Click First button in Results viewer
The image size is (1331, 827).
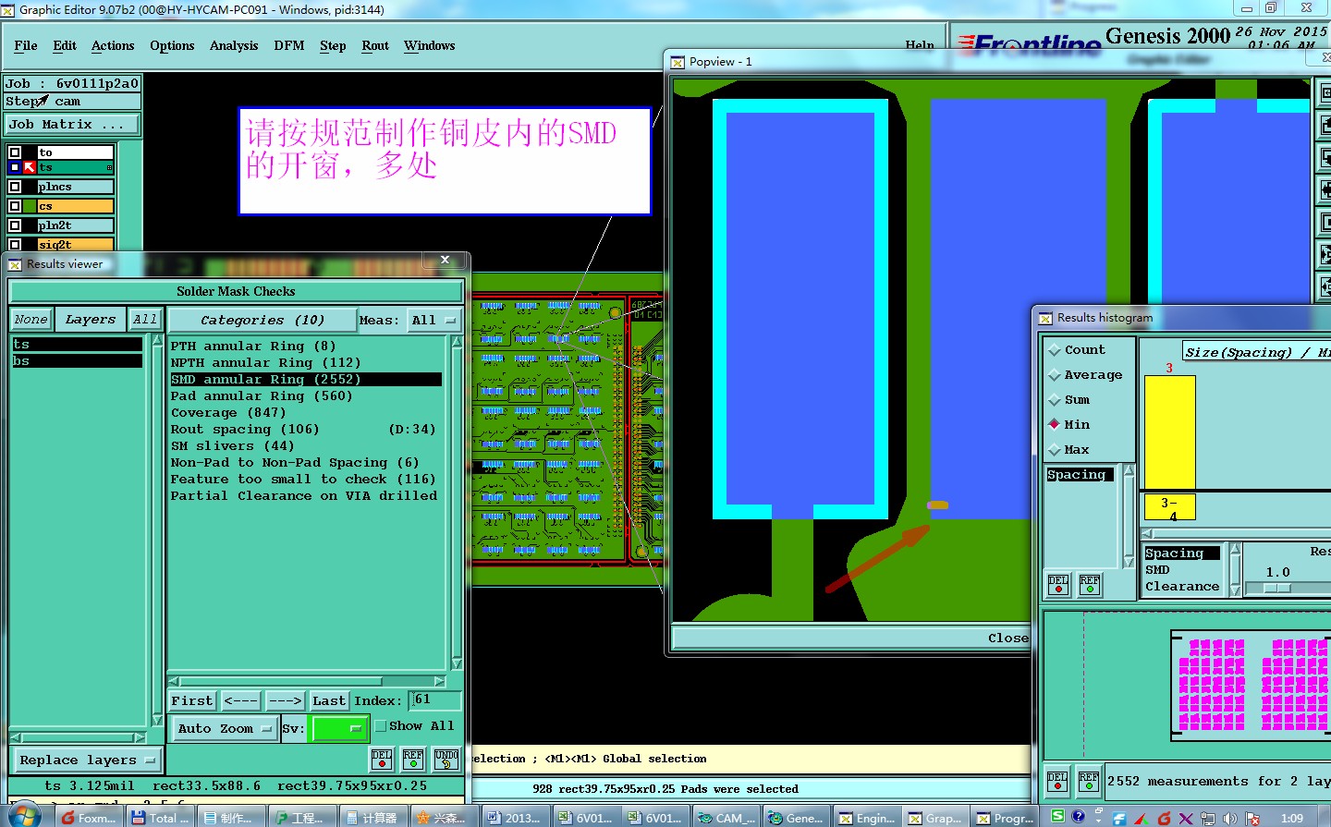click(192, 700)
